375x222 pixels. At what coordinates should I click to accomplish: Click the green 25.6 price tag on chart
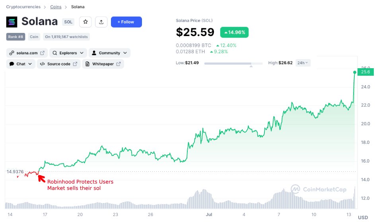pos(365,72)
